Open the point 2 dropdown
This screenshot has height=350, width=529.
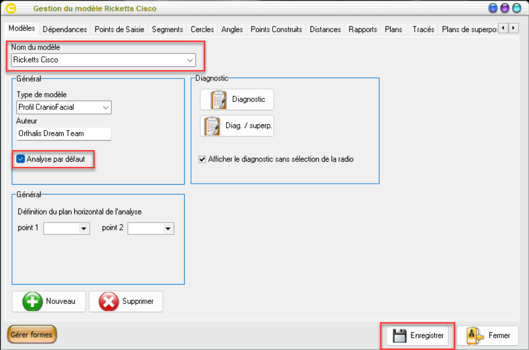[167, 228]
